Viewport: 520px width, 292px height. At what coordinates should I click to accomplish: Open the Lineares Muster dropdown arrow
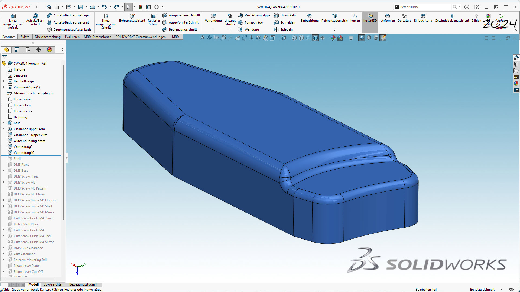(x=230, y=30)
